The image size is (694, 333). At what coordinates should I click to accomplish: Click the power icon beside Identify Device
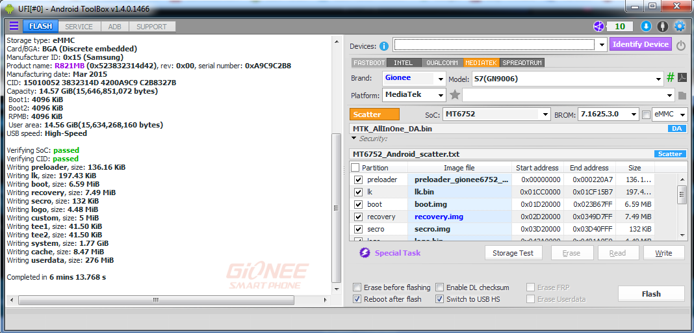(681, 45)
